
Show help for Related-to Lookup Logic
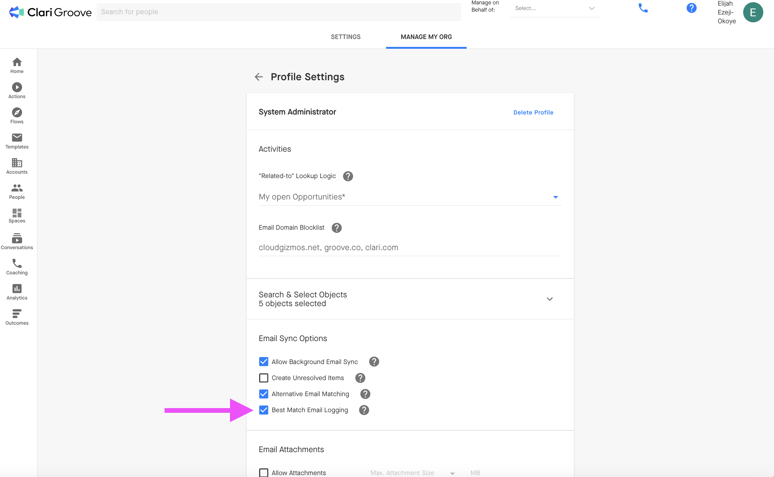coord(348,176)
